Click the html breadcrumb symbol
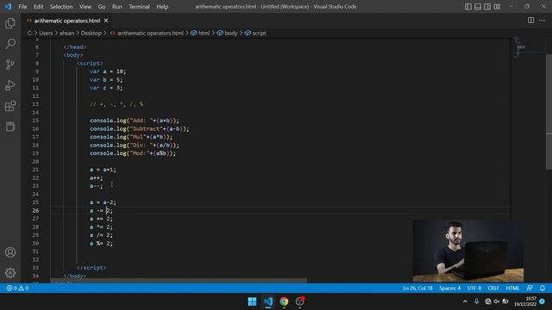552x310 pixels. (x=200, y=33)
